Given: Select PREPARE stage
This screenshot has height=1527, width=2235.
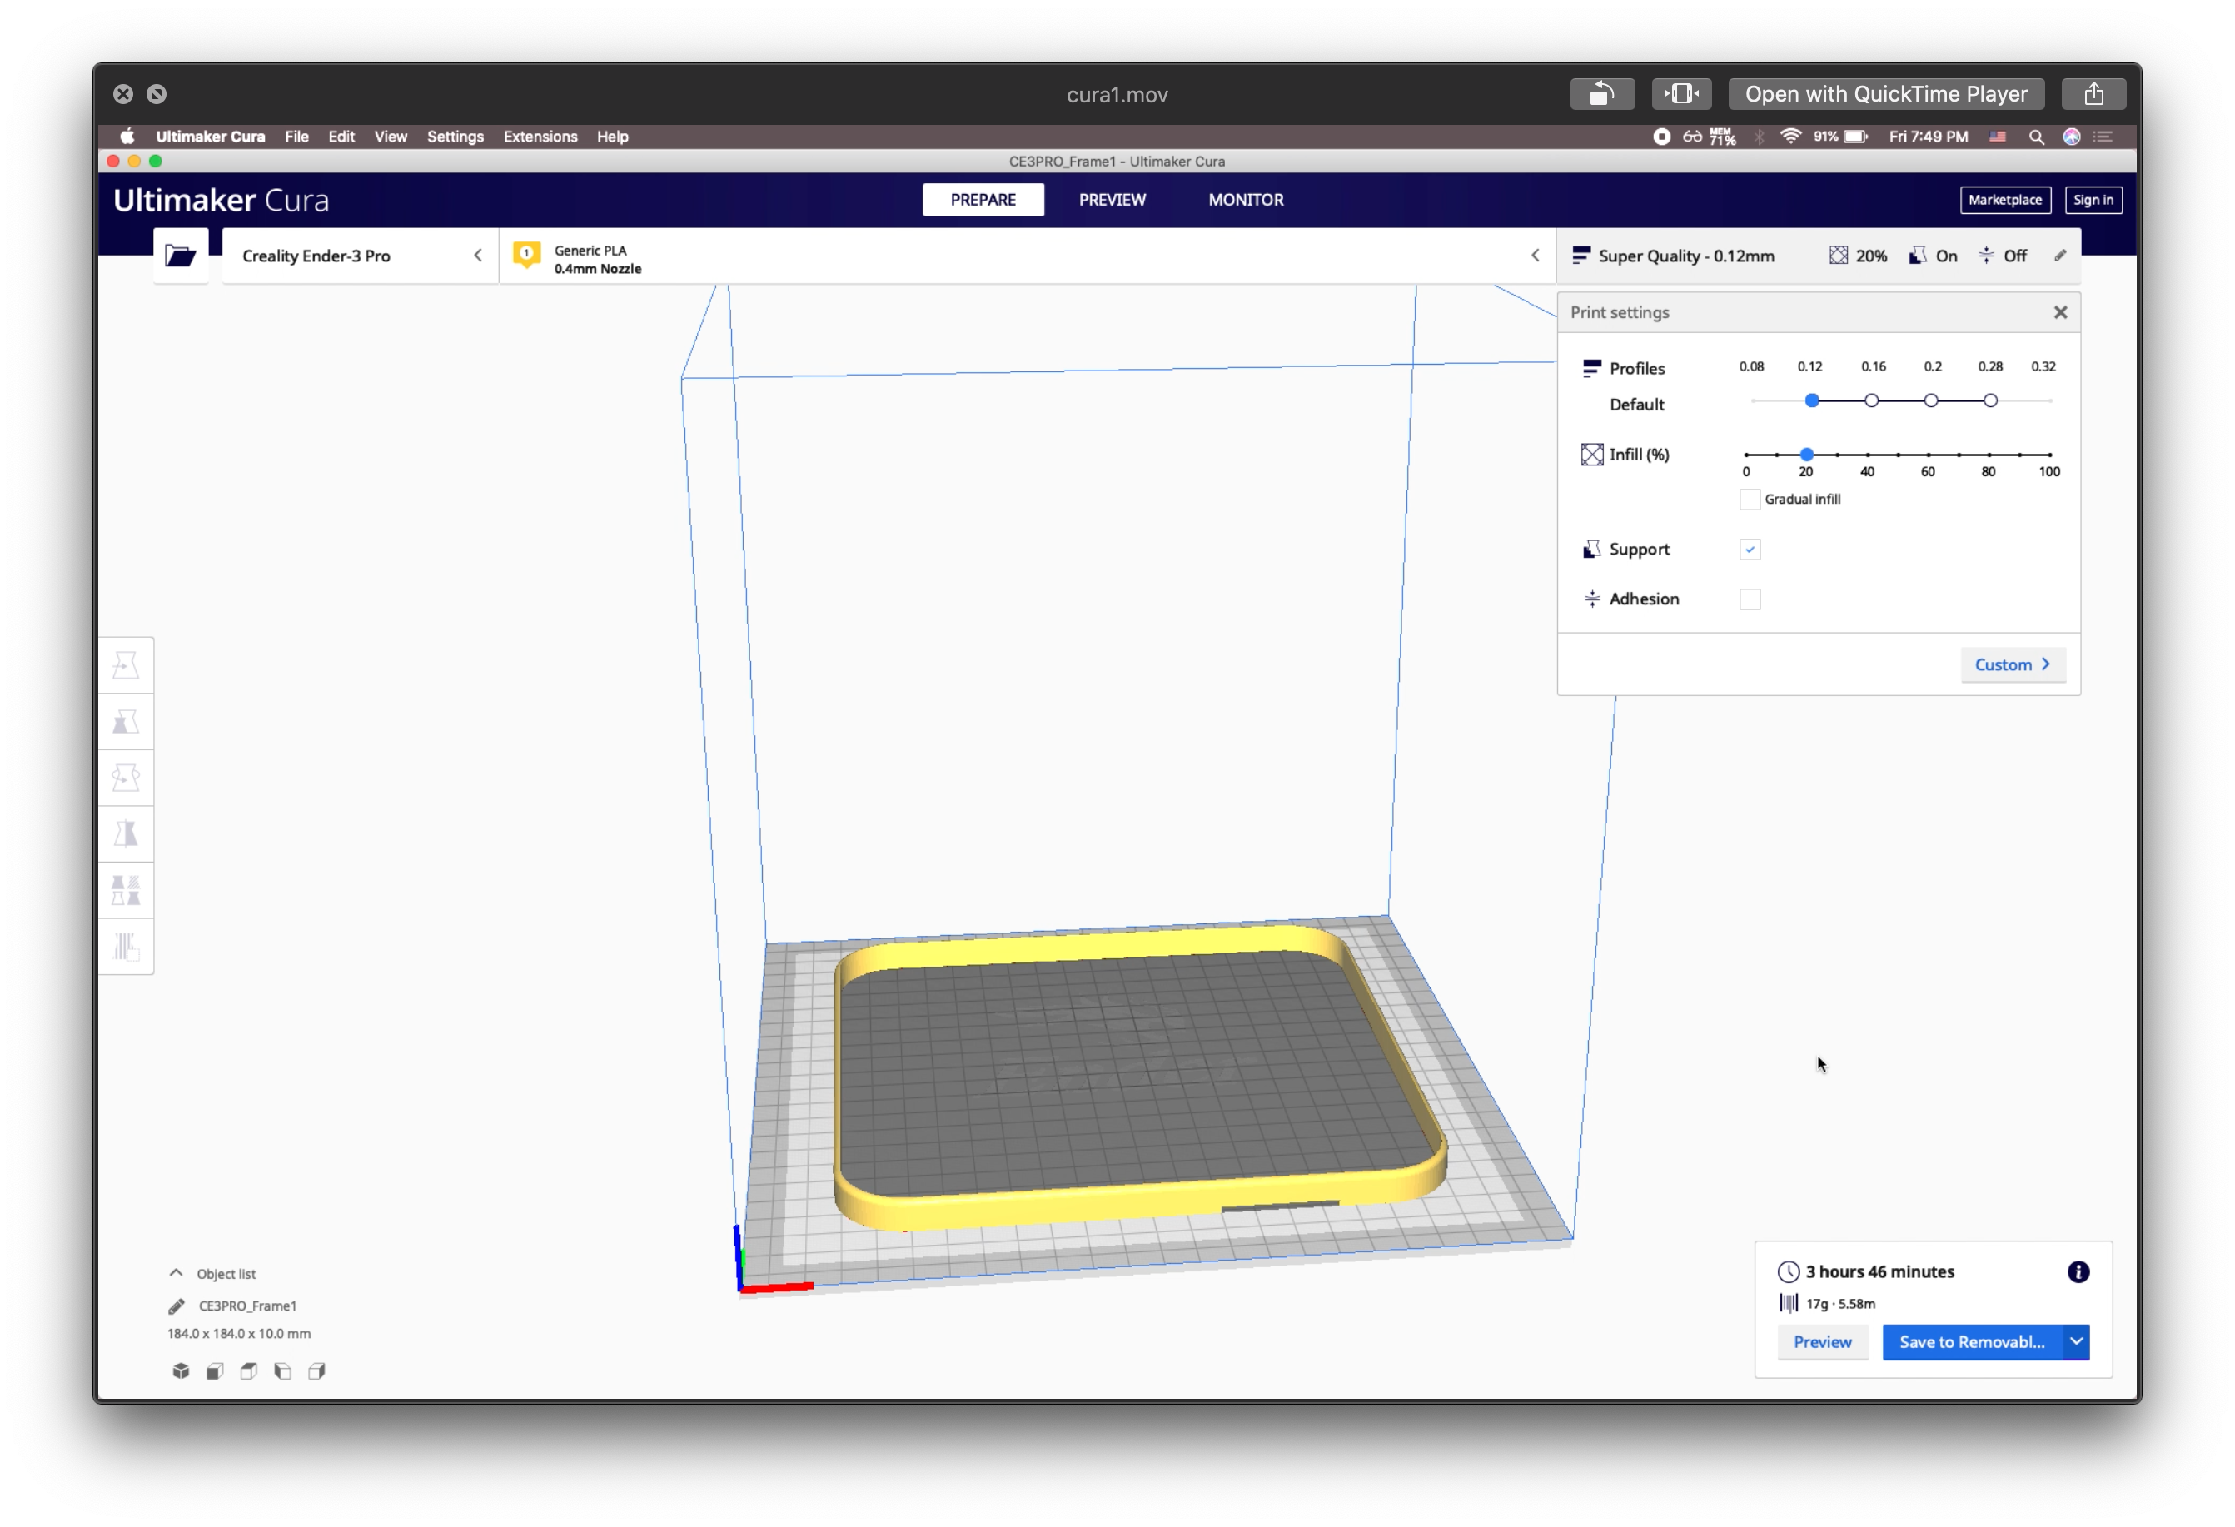Looking at the screenshot, I should point(983,200).
